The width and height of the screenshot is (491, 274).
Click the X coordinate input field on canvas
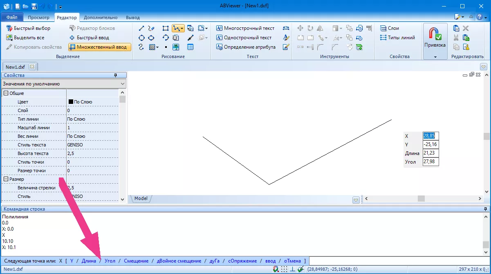pyautogui.click(x=430, y=136)
